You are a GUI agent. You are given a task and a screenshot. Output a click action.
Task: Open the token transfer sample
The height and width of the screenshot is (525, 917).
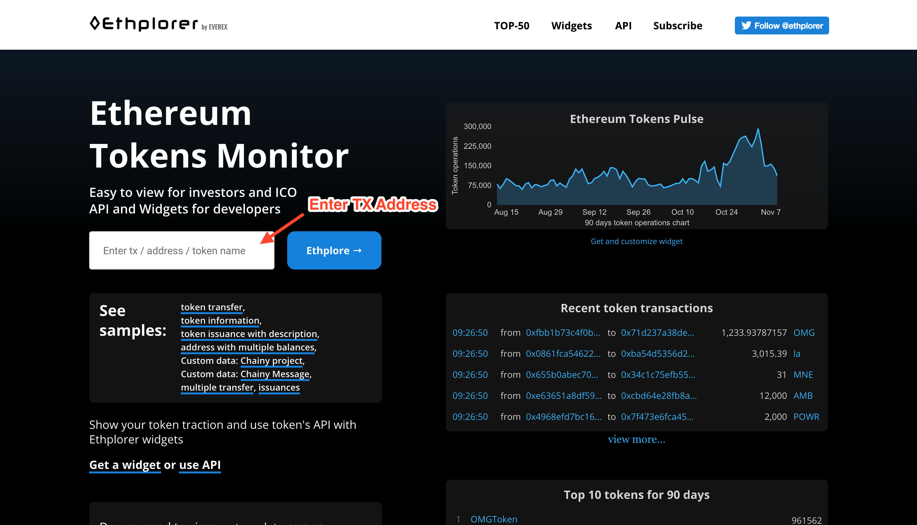point(211,307)
